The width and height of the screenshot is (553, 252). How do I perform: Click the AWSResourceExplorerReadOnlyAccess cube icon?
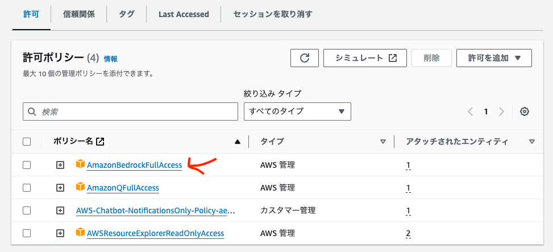point(80,233)
